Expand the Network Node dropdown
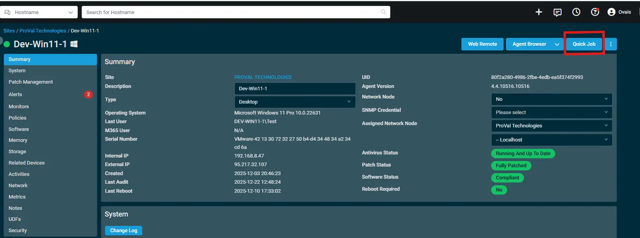 [551, 99]
